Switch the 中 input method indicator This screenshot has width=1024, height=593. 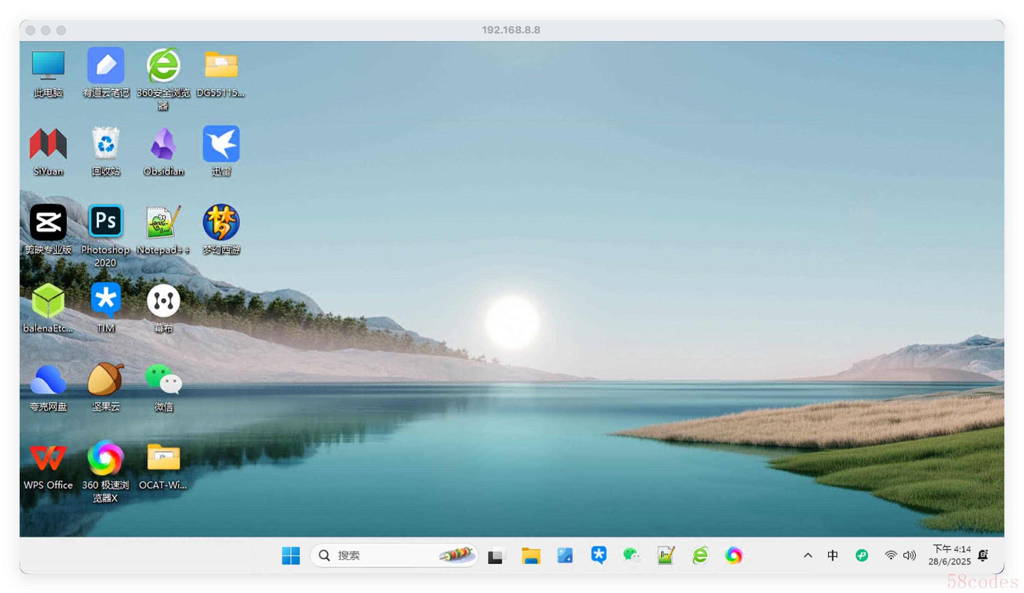(x=832, y=555)
